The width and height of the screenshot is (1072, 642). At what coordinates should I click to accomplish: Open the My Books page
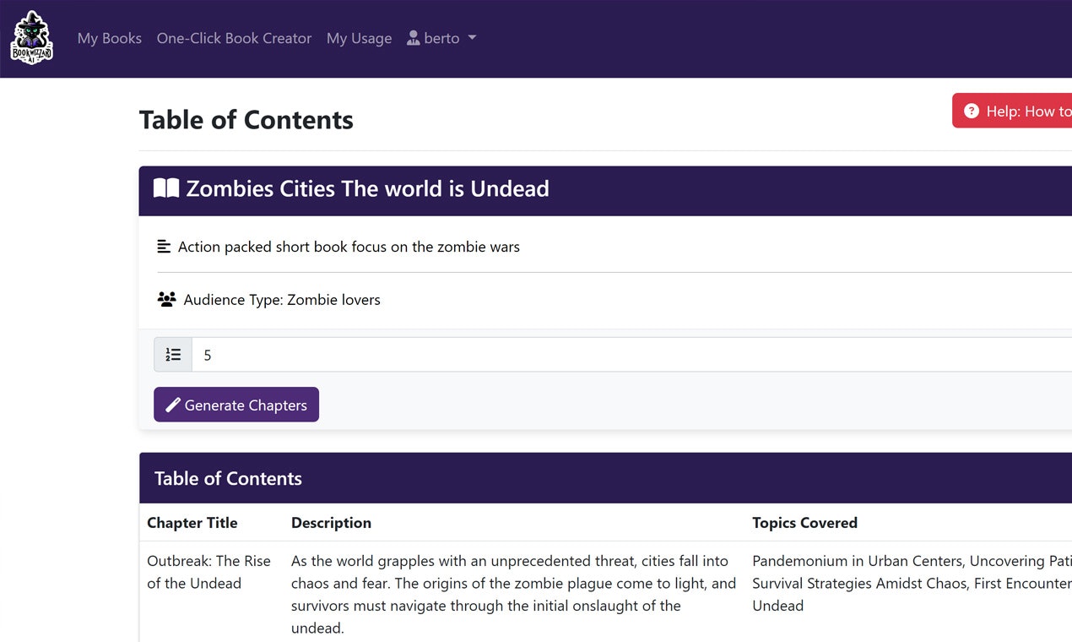[x=110, y=39]
